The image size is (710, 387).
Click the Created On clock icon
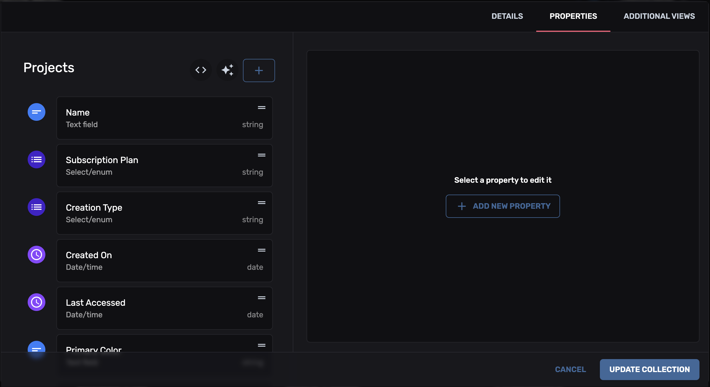pos(36,255)
